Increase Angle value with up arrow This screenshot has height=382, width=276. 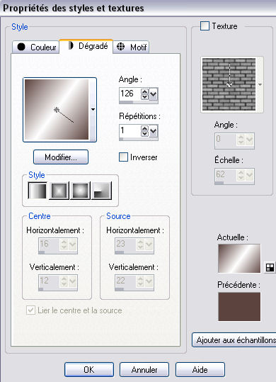[x=144, y=91]
